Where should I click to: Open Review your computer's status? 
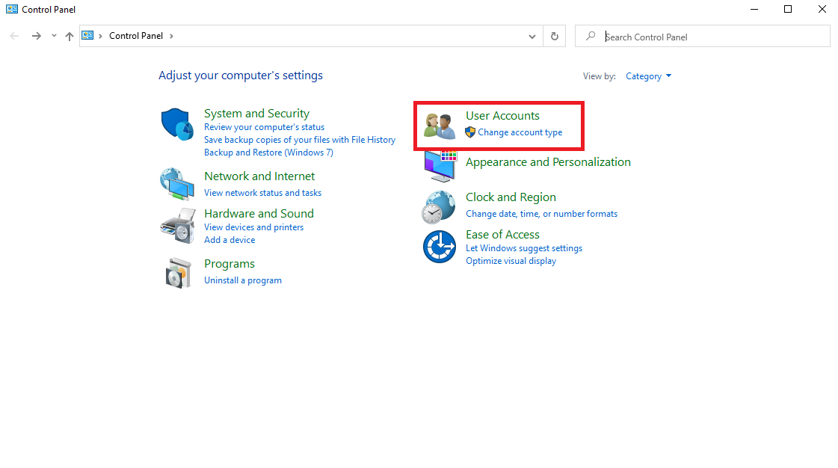pos(264,127)
